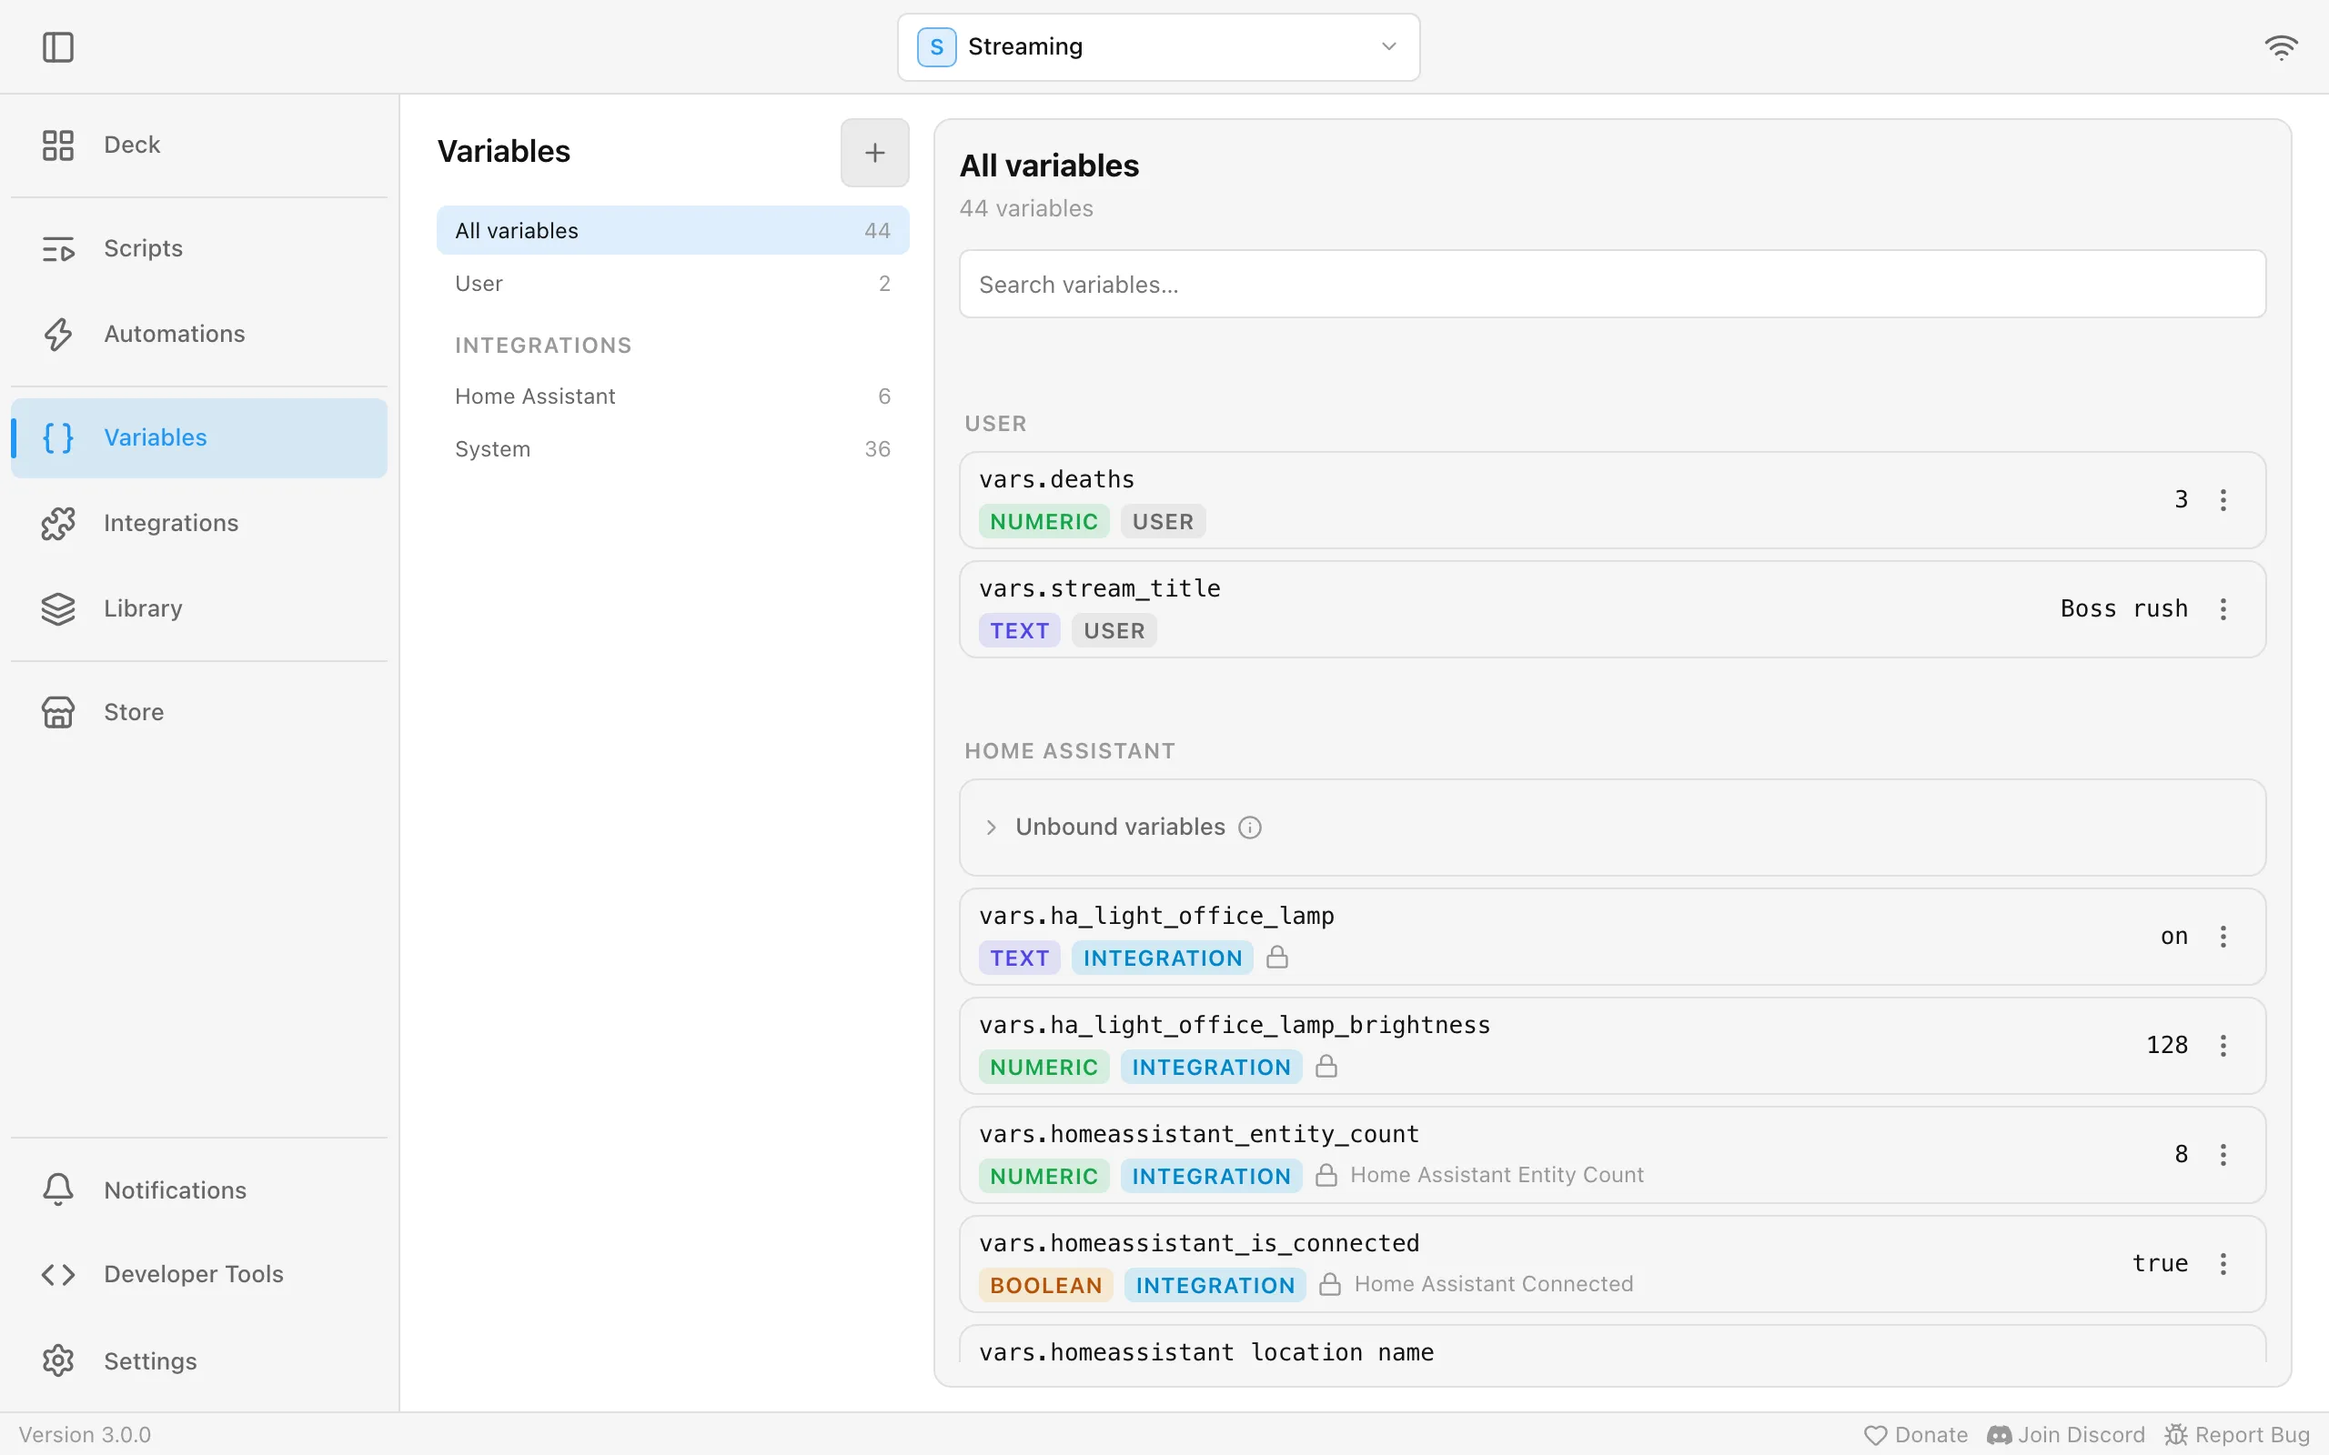Image resolution: width=2329 pixels, height=1455 pixels.
Task: Click the NUMERIC tag on vars.deaths
Action: (1044, 522)
